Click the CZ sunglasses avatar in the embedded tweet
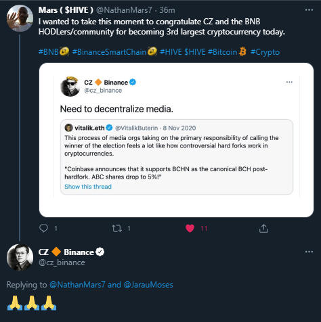This screenshot has height=322, width=321. coord(70,87)
